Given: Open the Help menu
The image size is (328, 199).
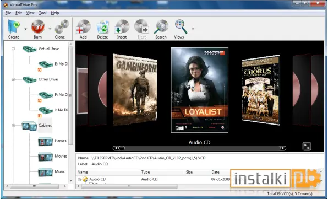Looking at the screenshot, I should click(55, 13).
